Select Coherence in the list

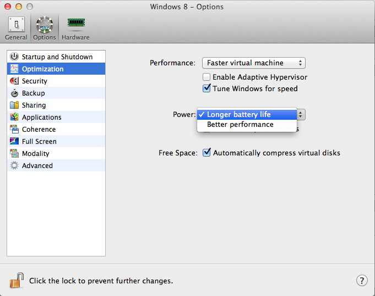[56, 129]
